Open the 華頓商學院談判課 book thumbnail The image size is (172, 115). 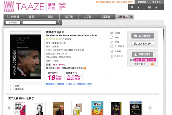point(20,108)
